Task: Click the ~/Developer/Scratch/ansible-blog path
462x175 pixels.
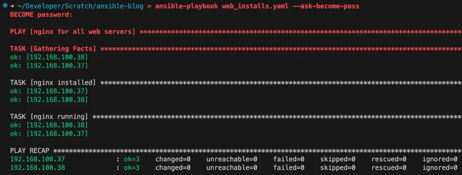Action: (81, 6)
